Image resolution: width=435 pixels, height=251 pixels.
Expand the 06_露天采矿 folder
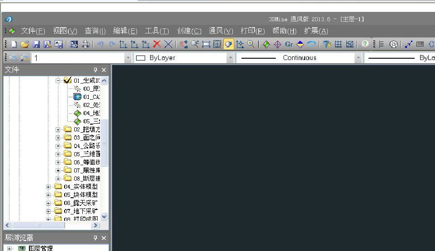[48, 203]
